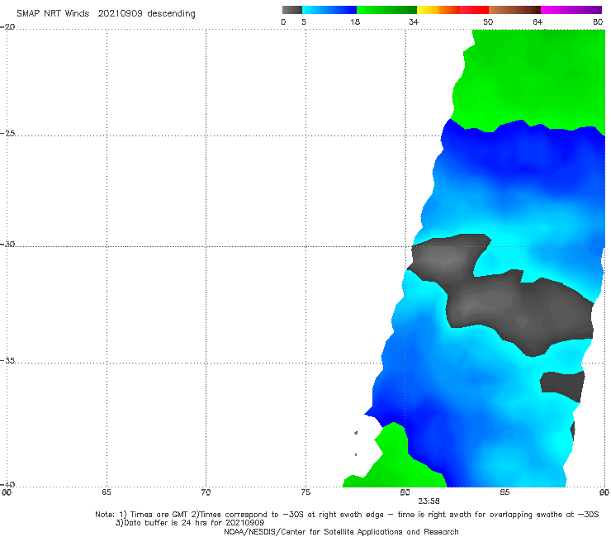This screenshot has height=537, width=611.
Task: Click the '3)Data buffer is 24 hrs' note
Action: coord(190,523)
